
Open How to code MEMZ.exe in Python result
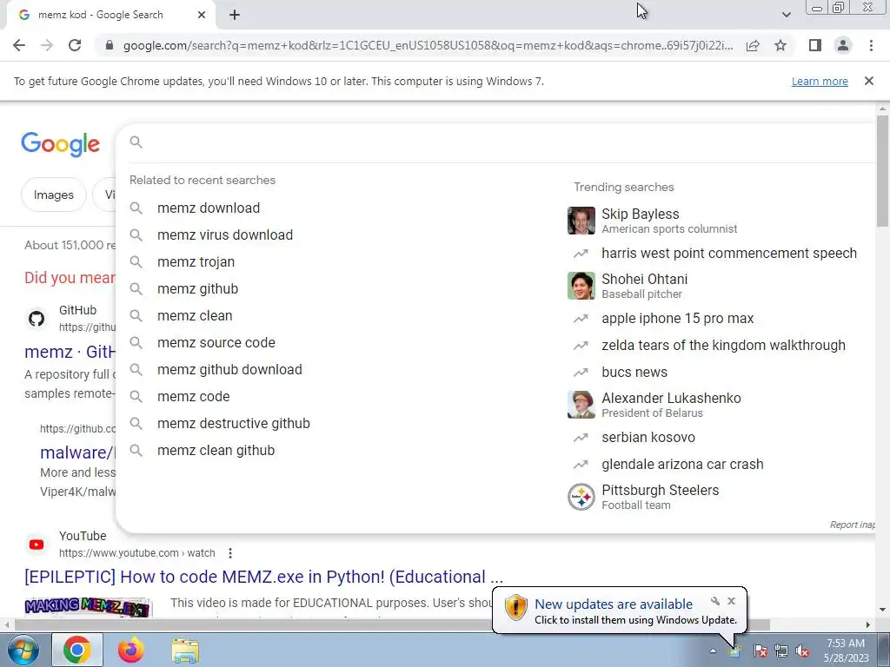tap(264, 577)
